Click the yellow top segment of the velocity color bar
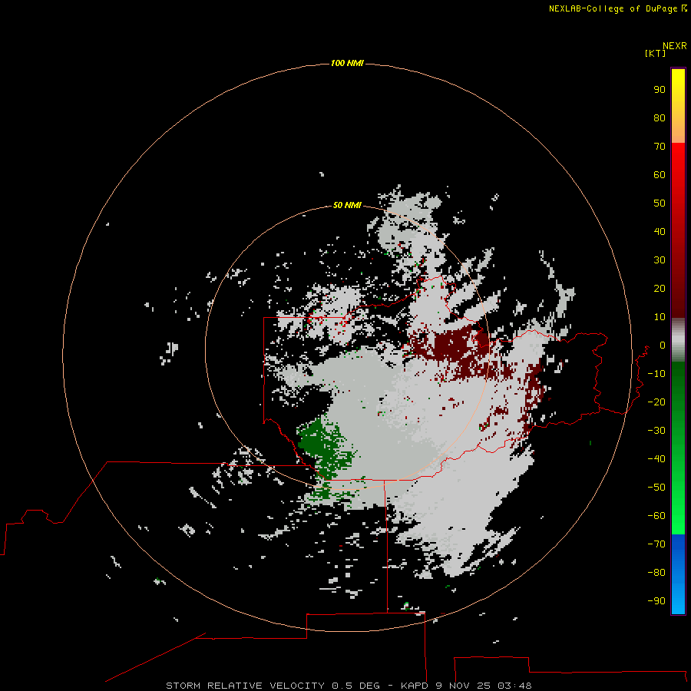Image resolution: width=691 pixels, height=691 pixels. [678, 106]
